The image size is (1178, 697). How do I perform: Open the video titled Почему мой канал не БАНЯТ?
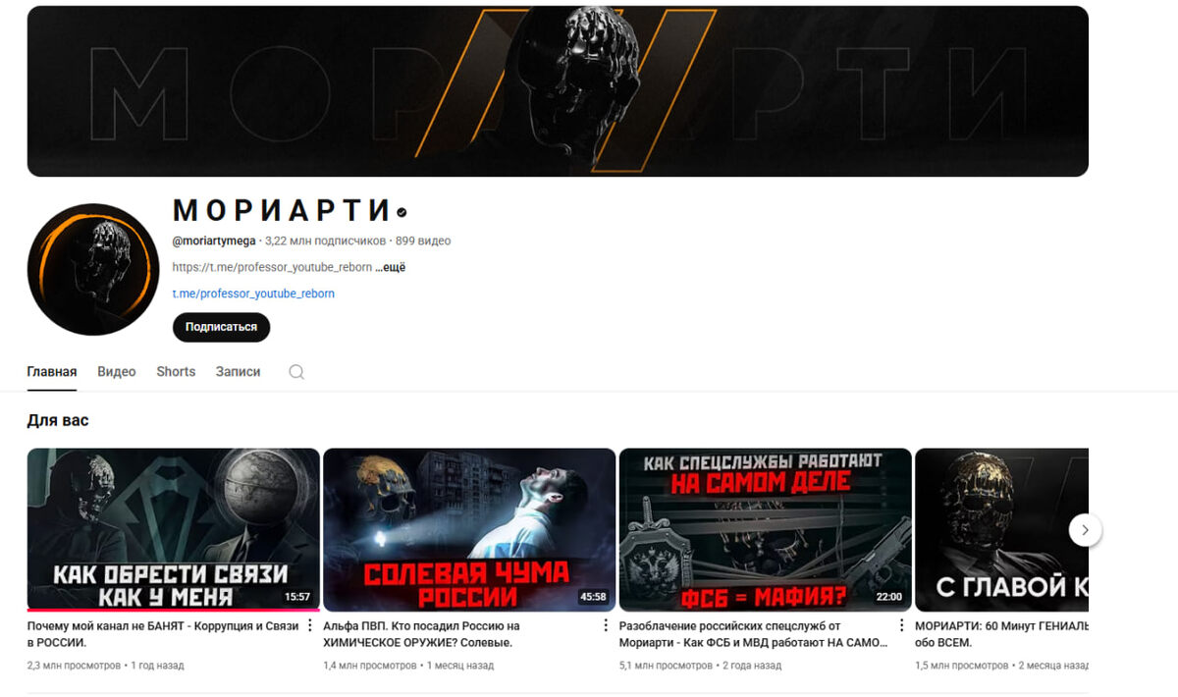coord(163,634)
